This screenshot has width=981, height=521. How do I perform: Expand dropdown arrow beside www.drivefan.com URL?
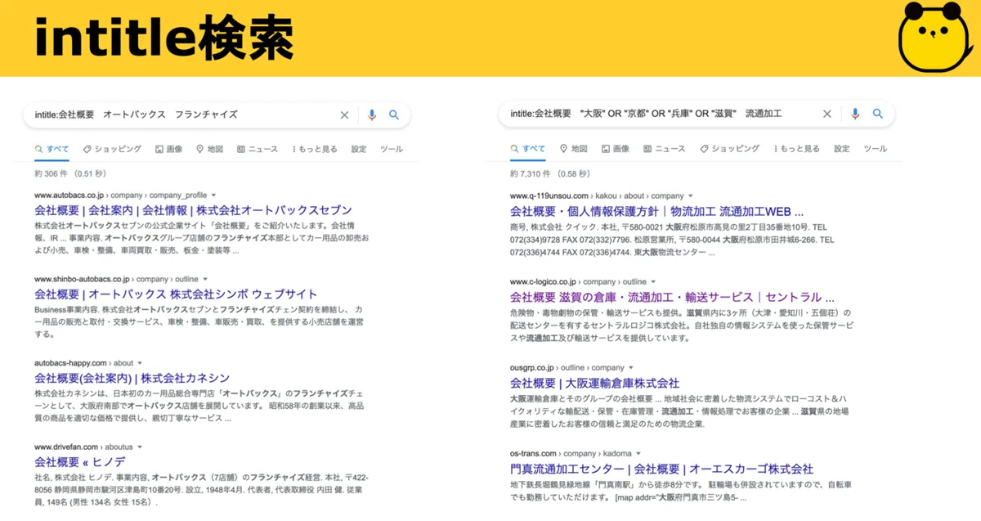tap(140, 447)
